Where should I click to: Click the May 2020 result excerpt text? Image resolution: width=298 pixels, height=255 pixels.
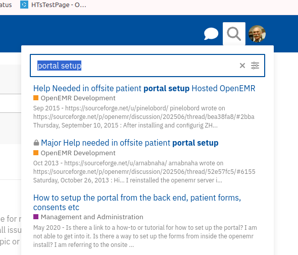pos(145,236)
